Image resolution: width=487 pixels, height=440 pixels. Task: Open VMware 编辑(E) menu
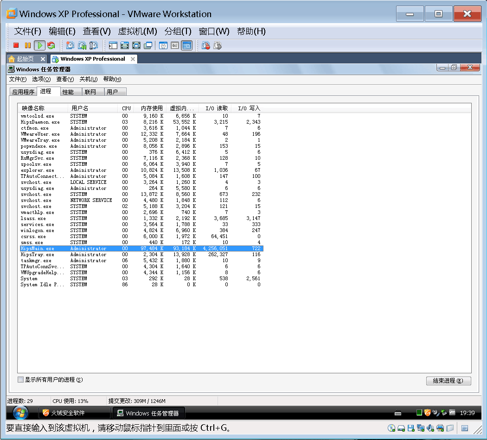[62, 31]
